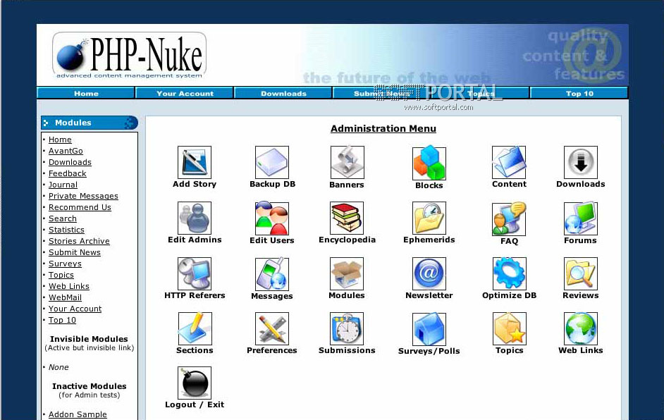
Task: Click the Backup DB drive icon
Action: (x=272, y=163)
